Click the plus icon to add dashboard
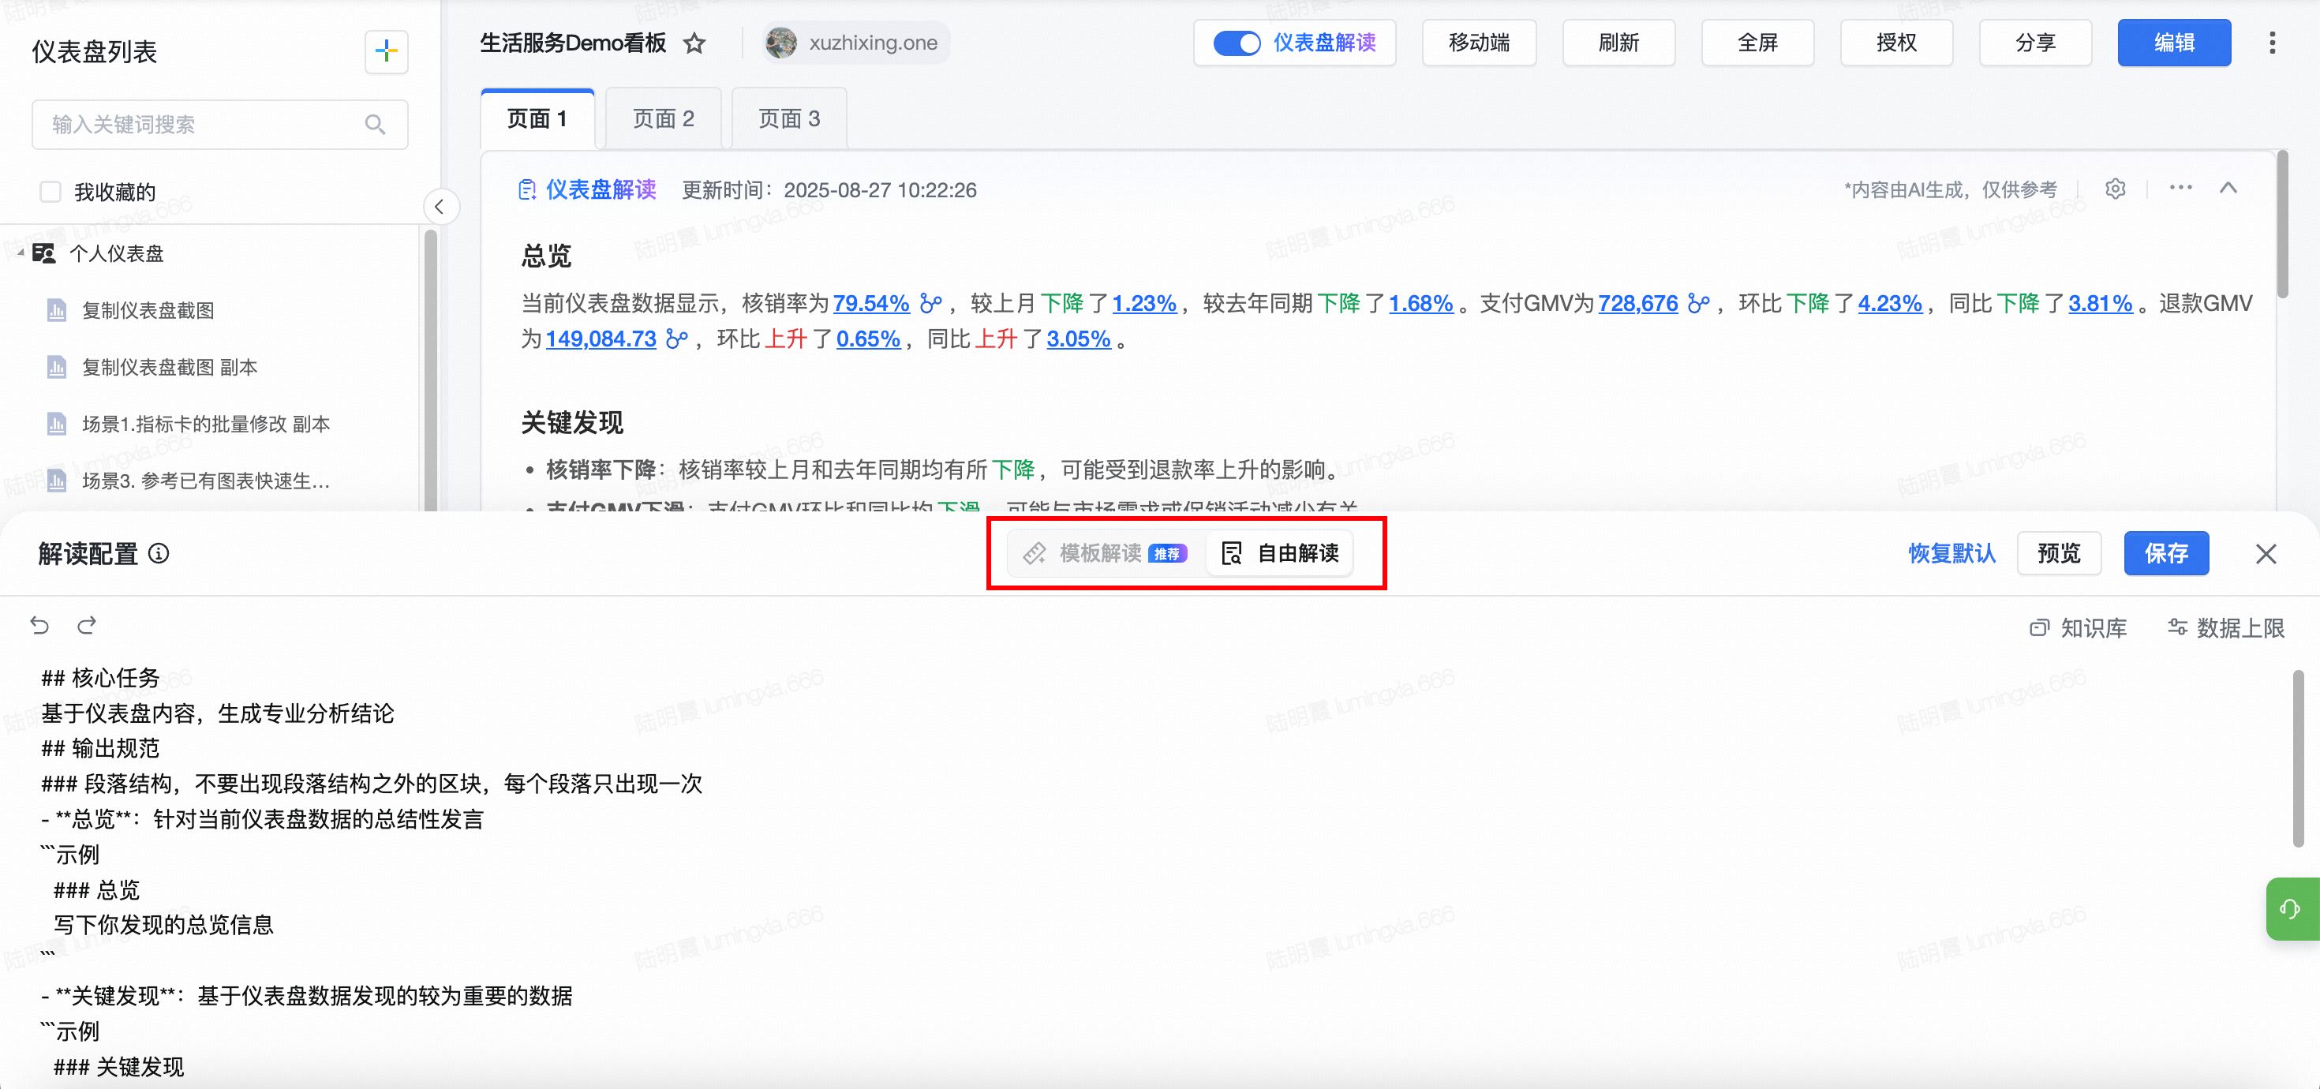 point(387,51)
